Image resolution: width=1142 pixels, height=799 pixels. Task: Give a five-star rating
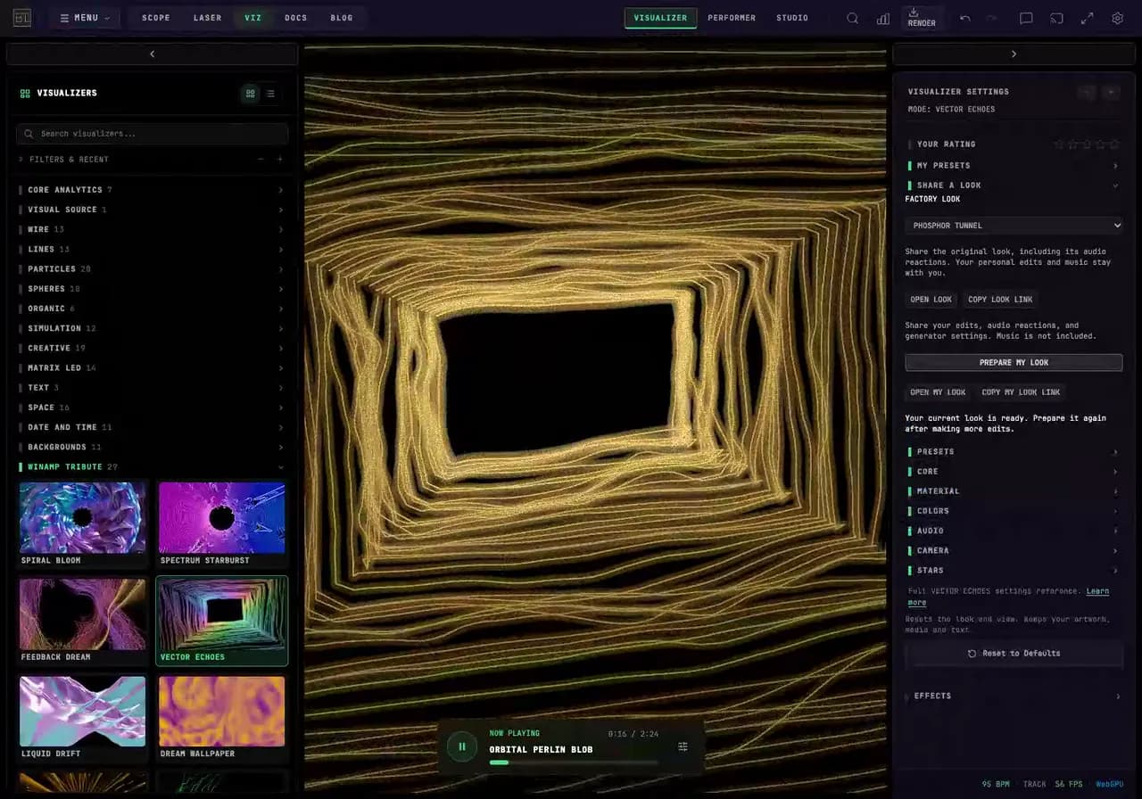click(1114, 144)
